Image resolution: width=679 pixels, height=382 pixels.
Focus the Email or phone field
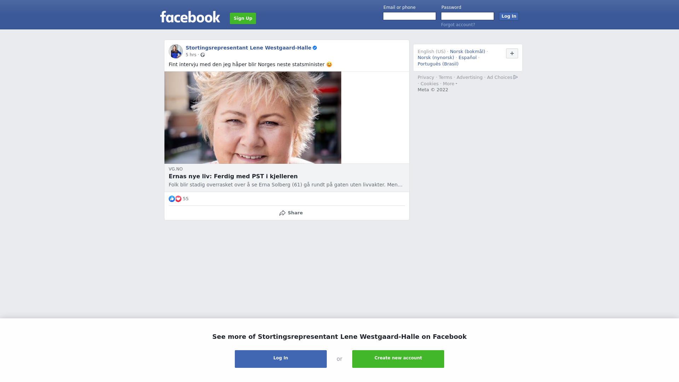click(410, 16)
